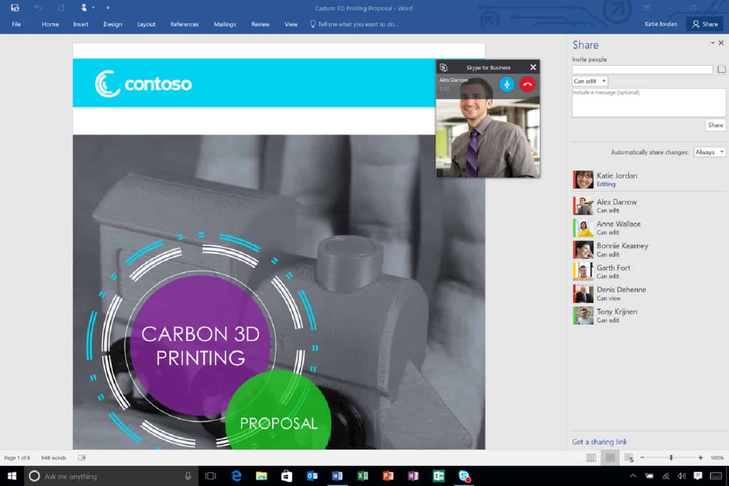The width and height of the screenshot is (729, 486).
Task: Select Web Layout view in status bar
Action: tap(628, 457)
